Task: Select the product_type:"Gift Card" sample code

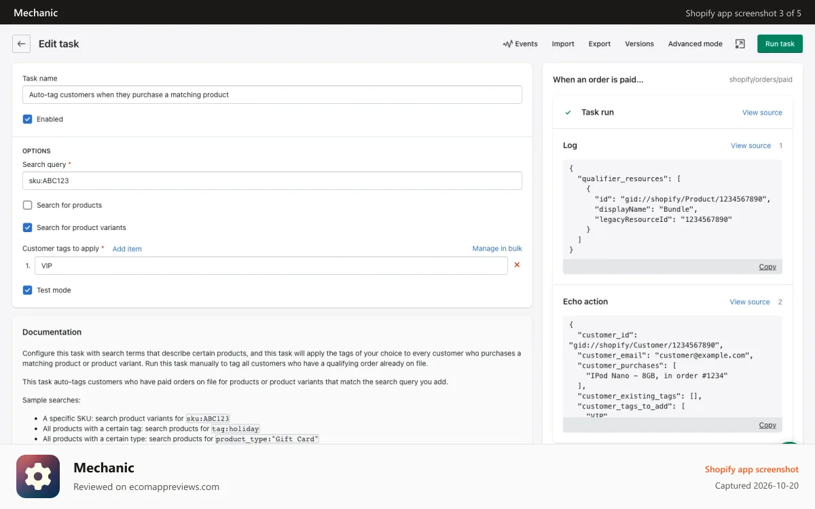Action: 267,439
